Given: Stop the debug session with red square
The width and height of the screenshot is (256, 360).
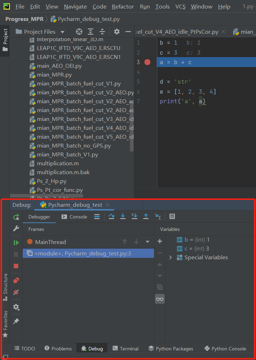Looking at the screenshot, I should coord(16,266).
